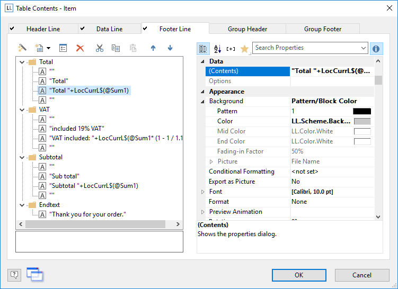Click the paste clipboard icon
This screenshot has width=398, height=289.
[x=133, y=48]
